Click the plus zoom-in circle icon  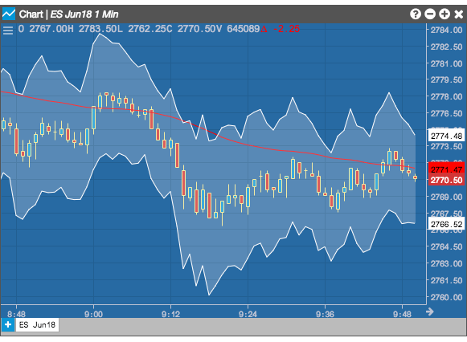pyautogui.click(x=444, y=14)
